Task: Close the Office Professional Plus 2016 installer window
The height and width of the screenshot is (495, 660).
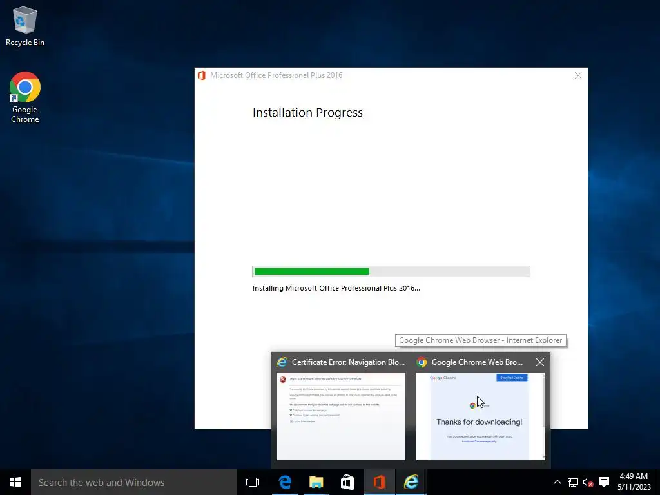Action: (x=578, y=75)
